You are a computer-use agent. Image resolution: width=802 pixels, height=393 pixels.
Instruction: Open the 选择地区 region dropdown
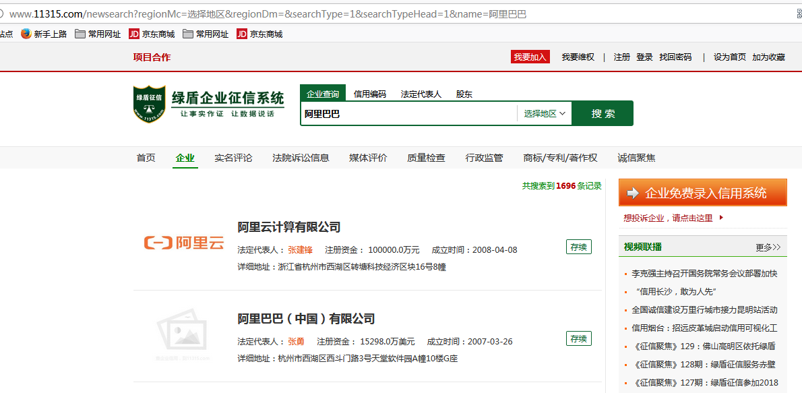pos(545,114)
